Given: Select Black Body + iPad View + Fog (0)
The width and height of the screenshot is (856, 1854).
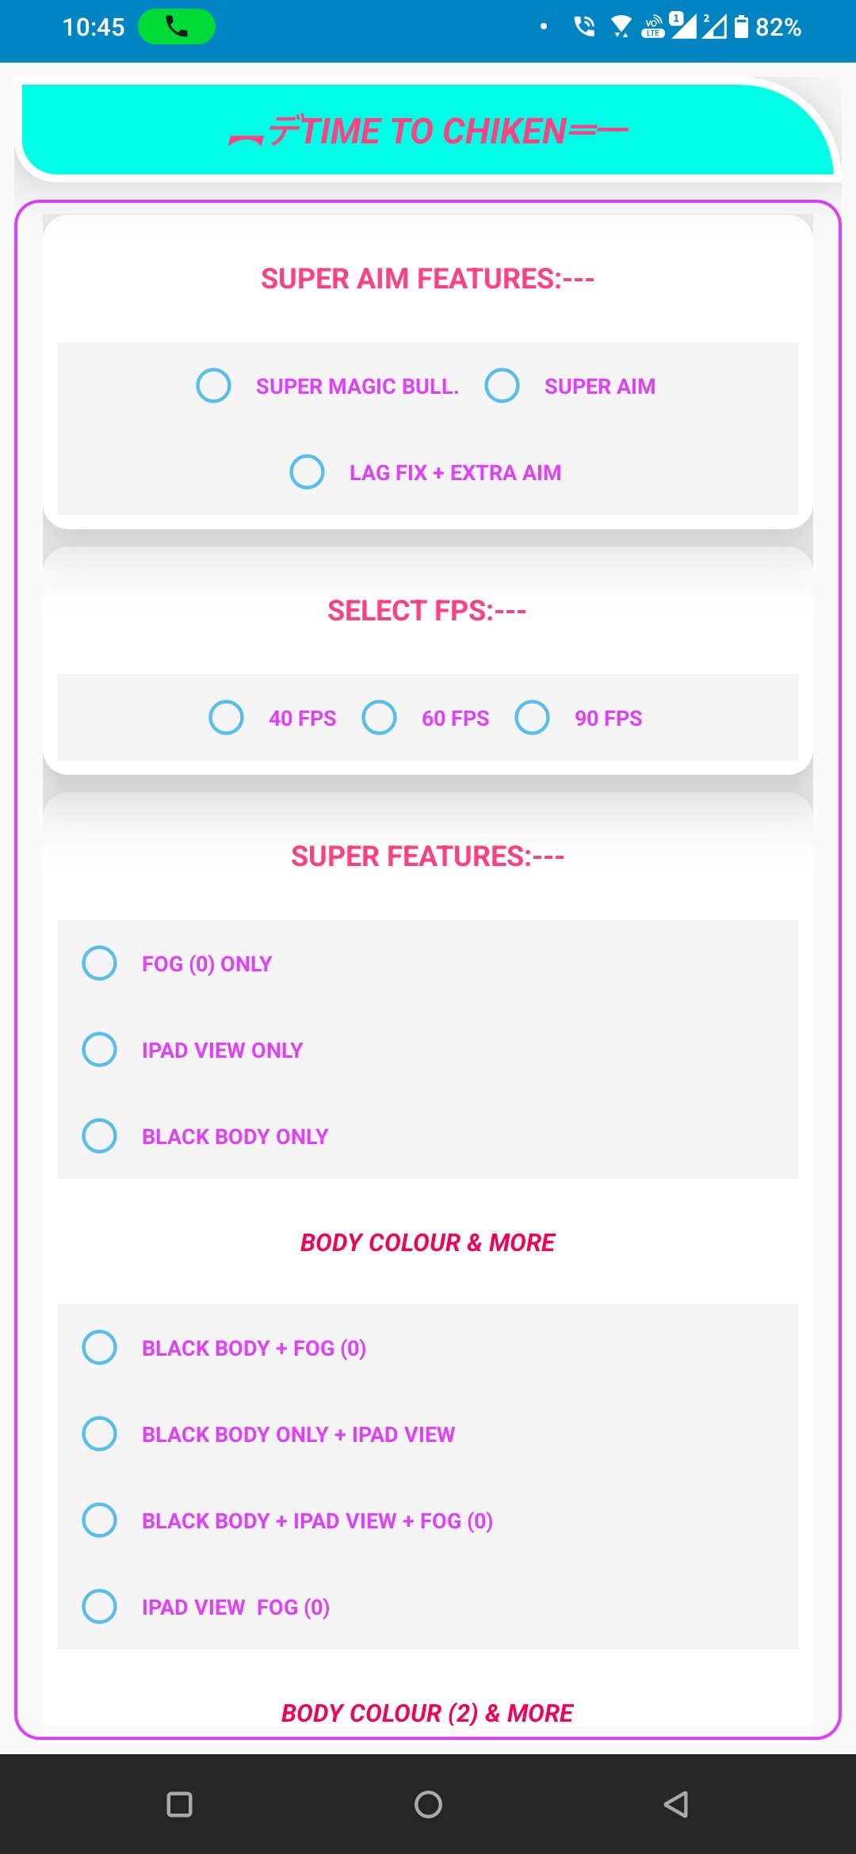Looking at the screenshot, I should [100, 1520].
